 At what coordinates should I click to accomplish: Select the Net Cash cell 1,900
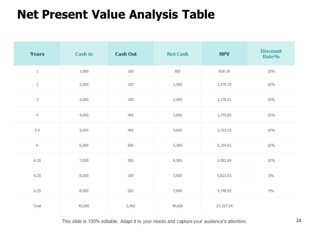[x=178, y=84]
